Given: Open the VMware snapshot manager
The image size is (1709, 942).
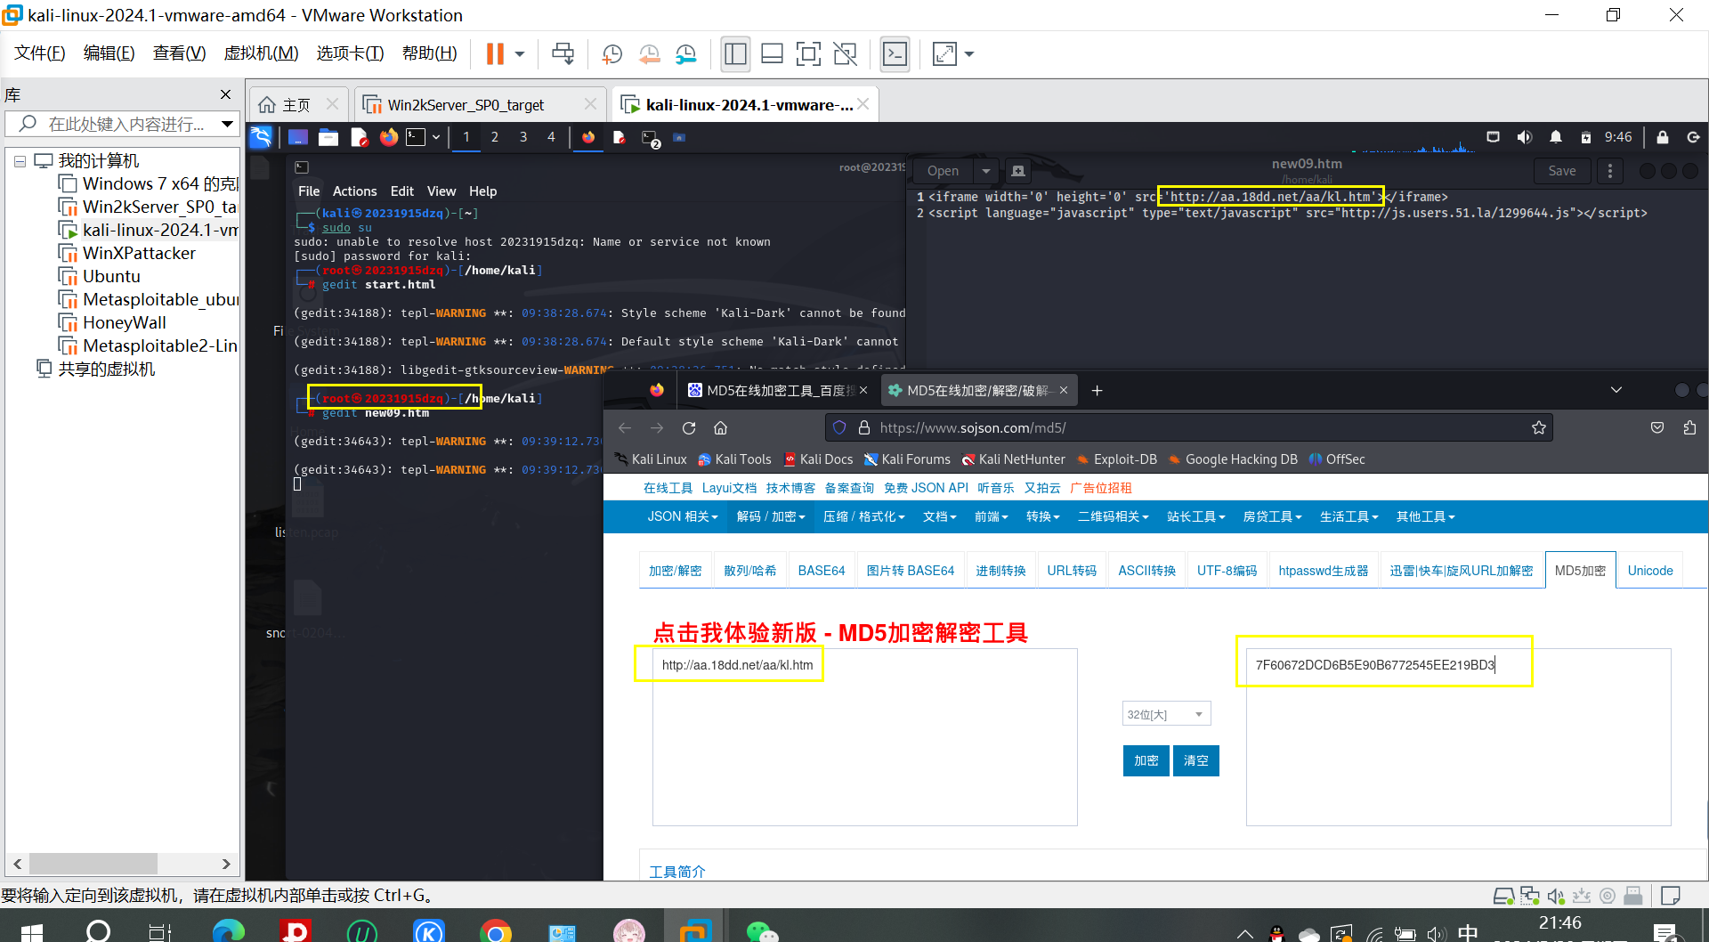Looking at the screenshot, I should [686, 54].
